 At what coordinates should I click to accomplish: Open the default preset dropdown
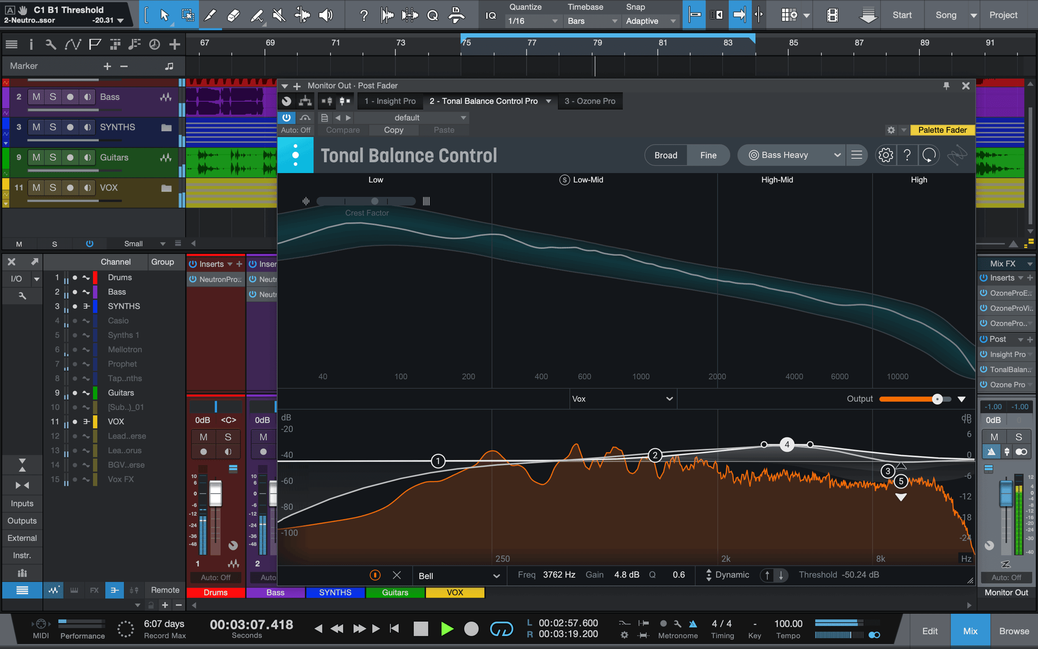(412, 118)
